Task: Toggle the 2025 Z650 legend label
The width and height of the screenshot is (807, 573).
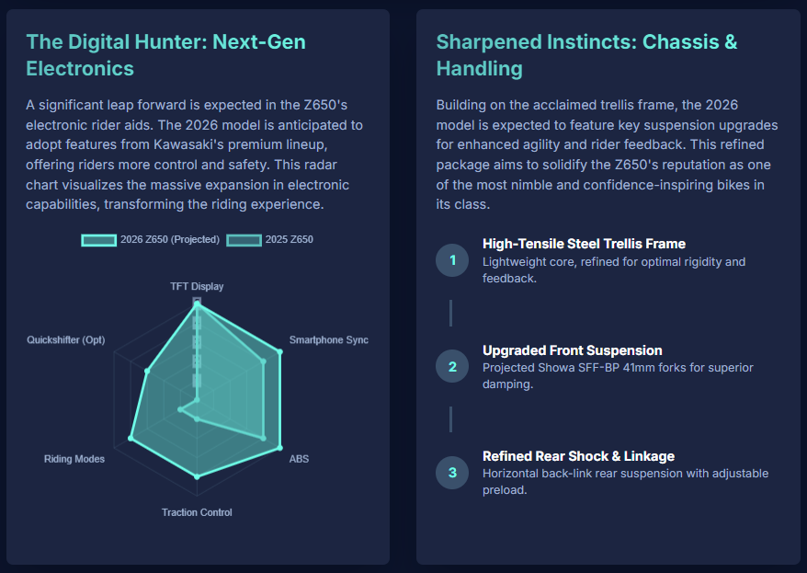Action: 289,240
